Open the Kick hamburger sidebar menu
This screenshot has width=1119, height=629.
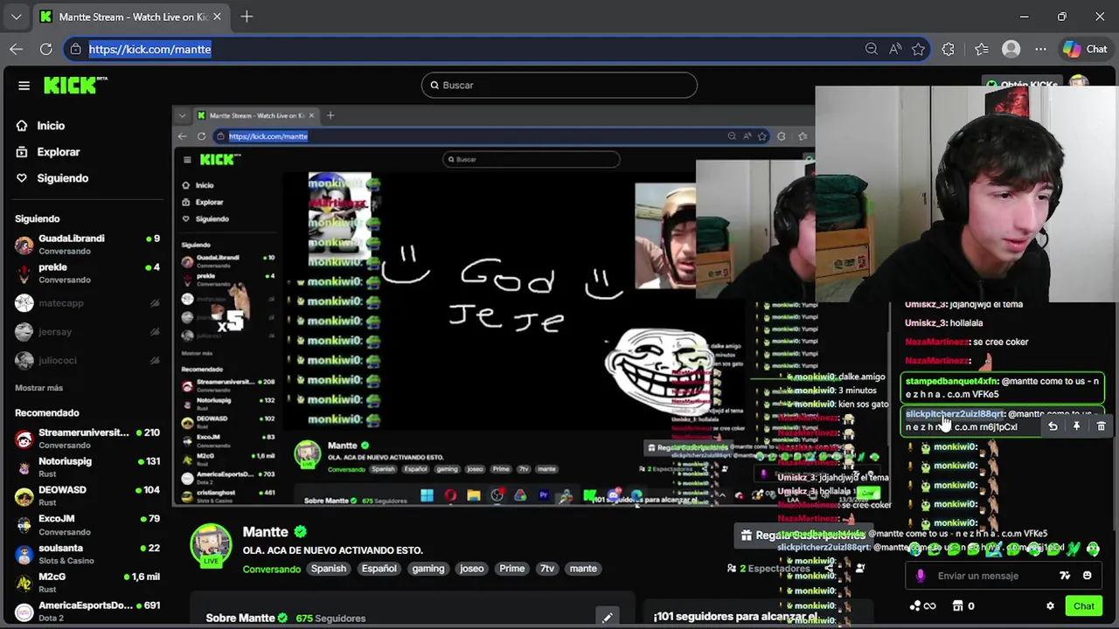pyautogui.click(x=24, y=85)
